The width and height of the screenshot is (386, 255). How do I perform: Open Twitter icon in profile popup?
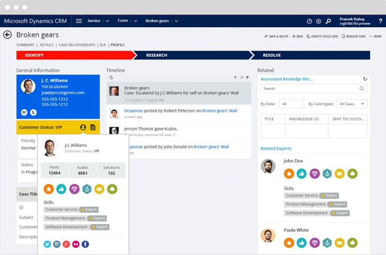tap(47, 244)
